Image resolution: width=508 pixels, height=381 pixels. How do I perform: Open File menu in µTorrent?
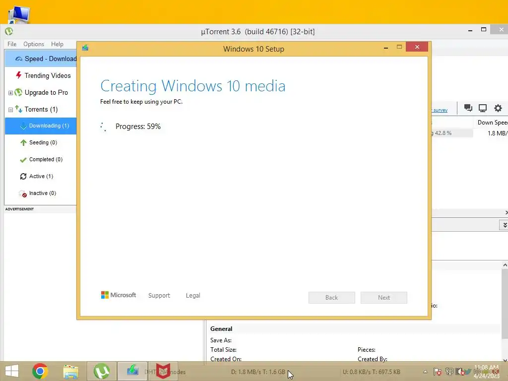coord(12,44)
